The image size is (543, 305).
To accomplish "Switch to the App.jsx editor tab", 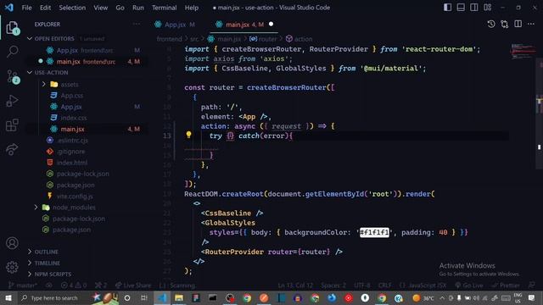I will coord(176,25).
